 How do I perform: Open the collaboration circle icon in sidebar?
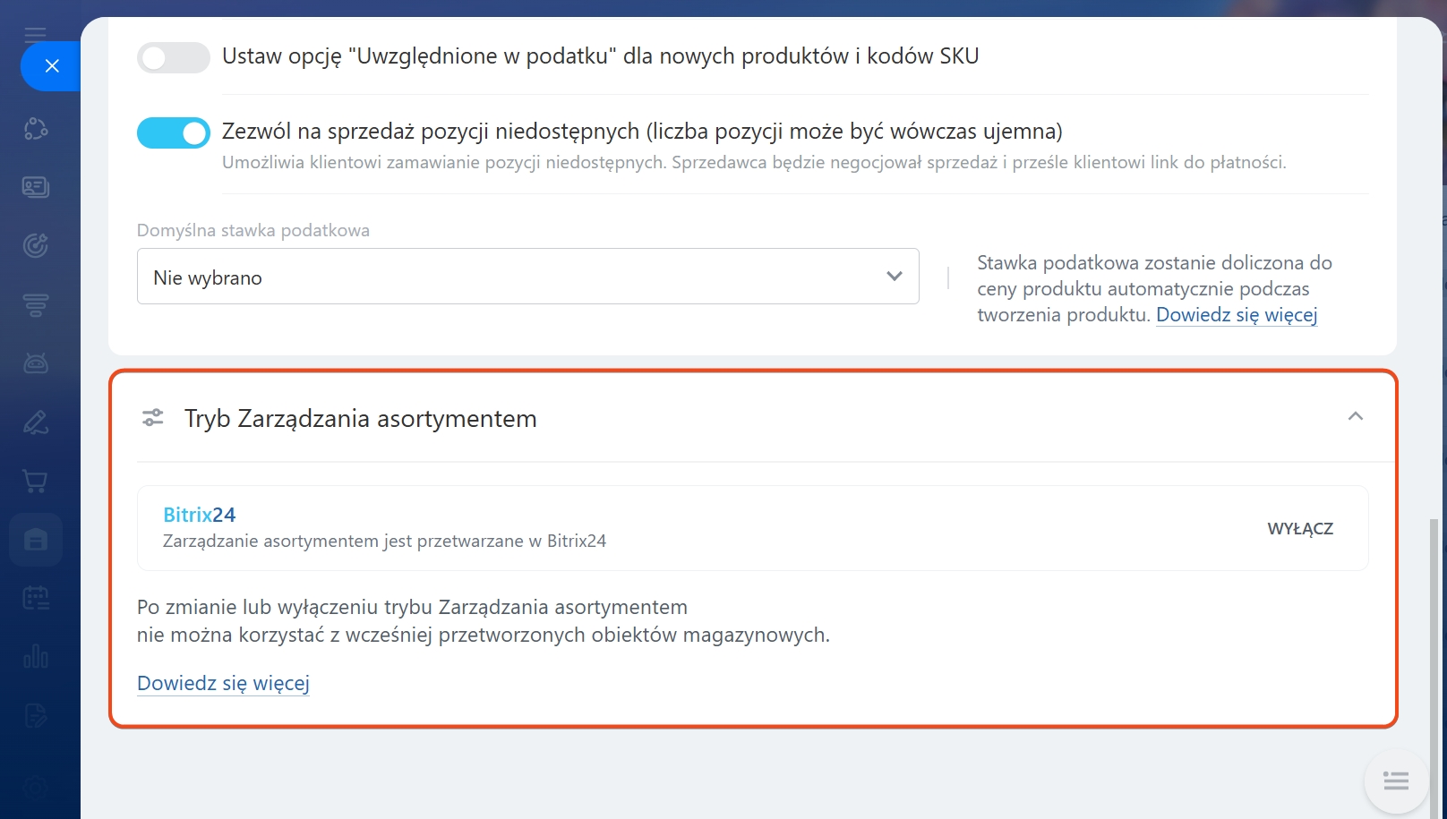click(x=36, y=129)
